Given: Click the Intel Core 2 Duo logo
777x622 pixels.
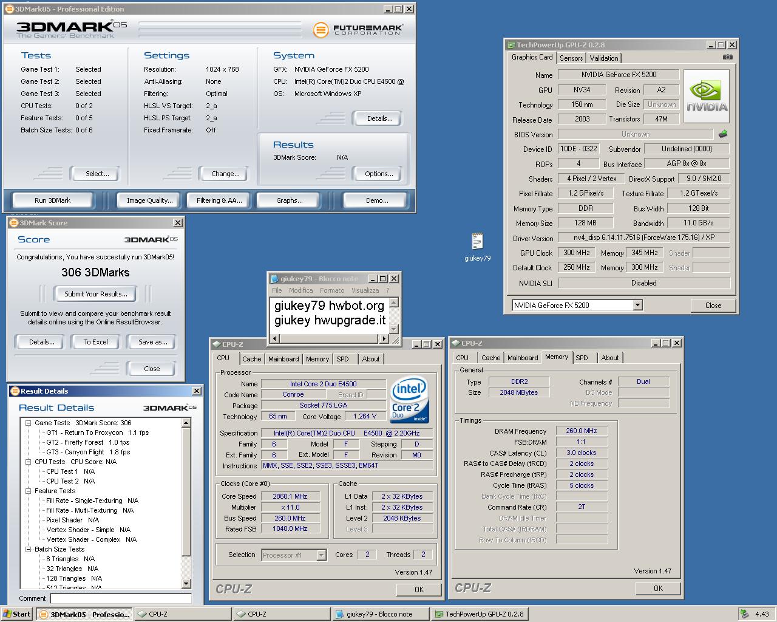Looking at the screenshot, I should (x=409, y=400).
